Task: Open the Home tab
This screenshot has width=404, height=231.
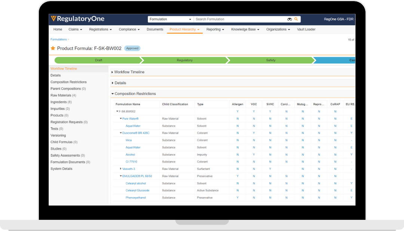Action: (x=58, y=29)
